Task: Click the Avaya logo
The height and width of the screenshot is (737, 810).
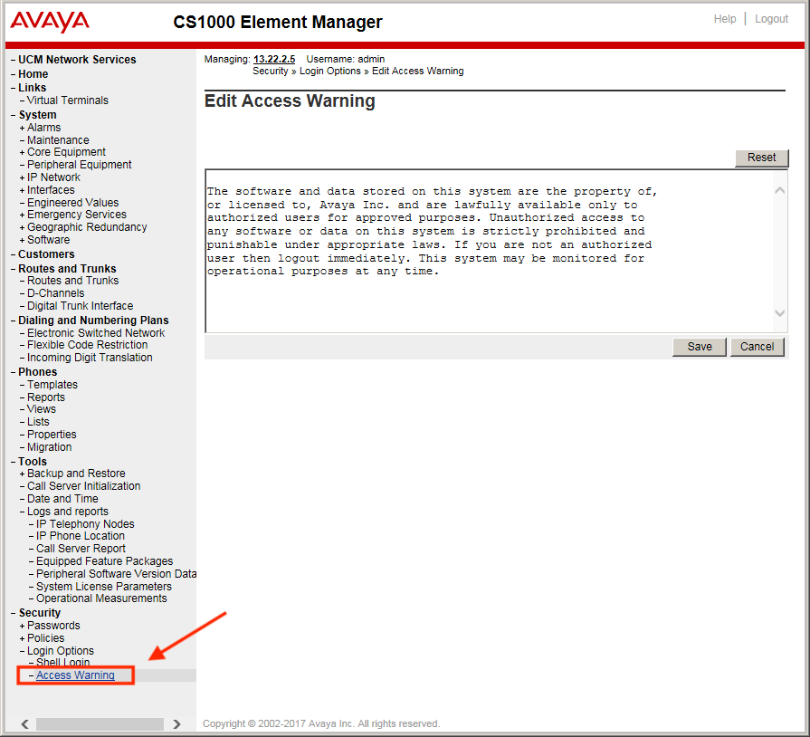Action: [x=50, y=22]
